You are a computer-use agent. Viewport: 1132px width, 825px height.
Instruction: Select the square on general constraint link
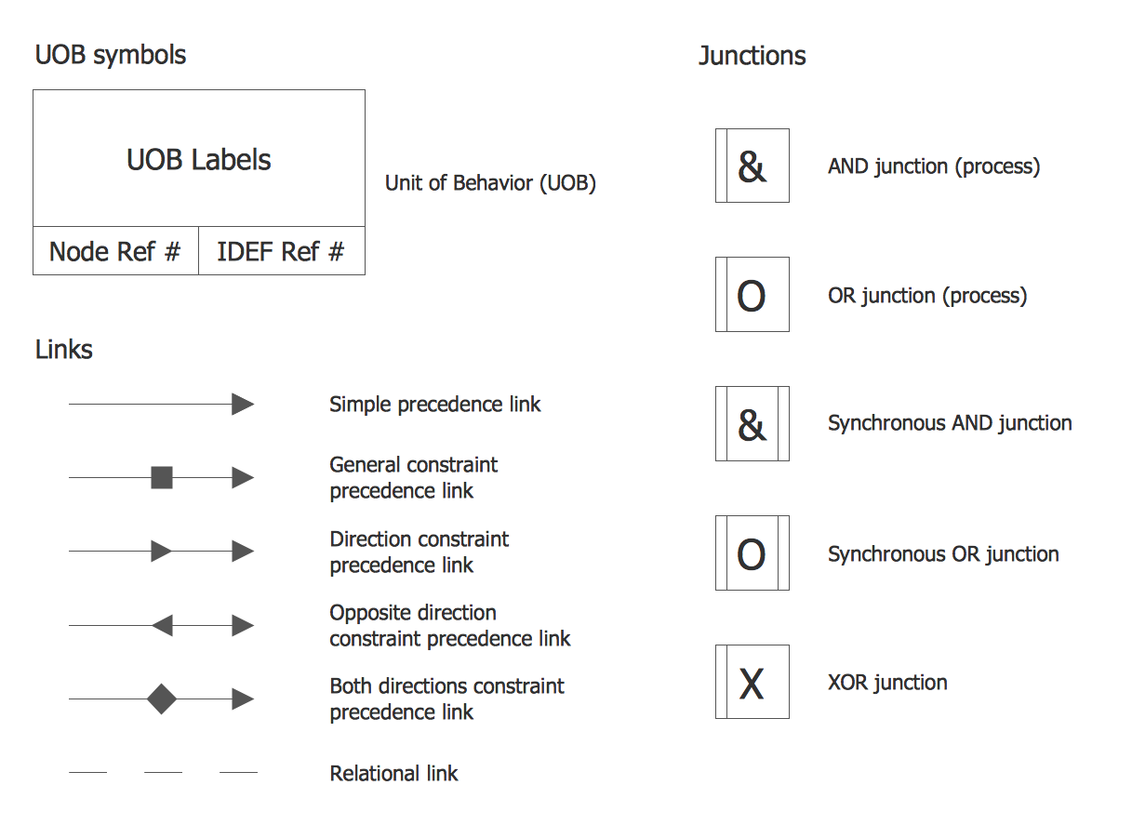click(162, 478)
